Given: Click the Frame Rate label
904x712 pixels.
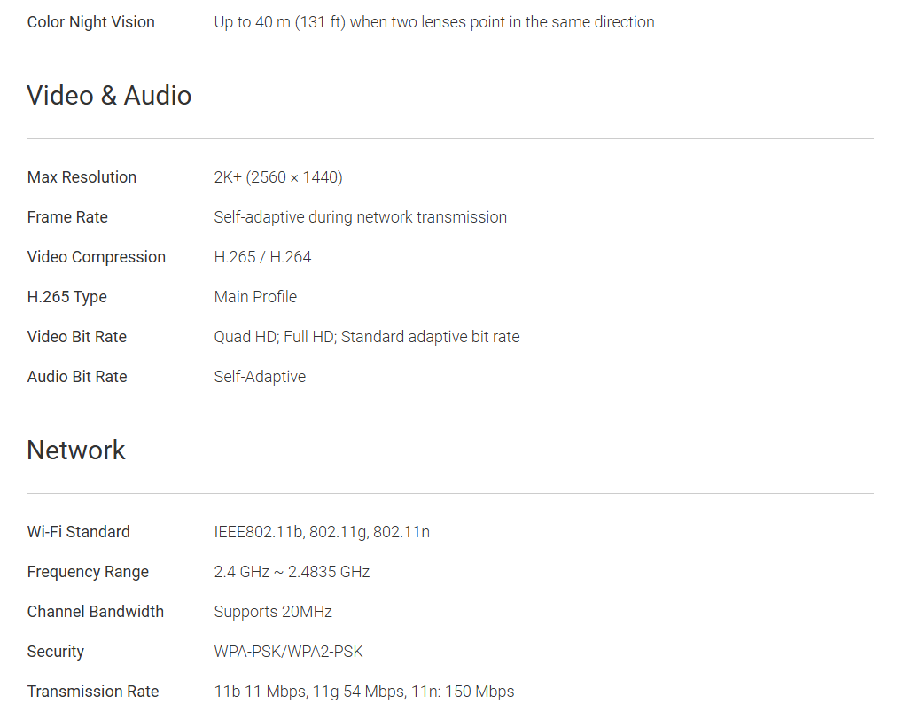Looking at the screenshot, I should pos(67,217).
